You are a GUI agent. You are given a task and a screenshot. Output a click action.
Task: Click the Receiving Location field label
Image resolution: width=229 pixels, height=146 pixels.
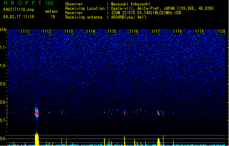85,8
